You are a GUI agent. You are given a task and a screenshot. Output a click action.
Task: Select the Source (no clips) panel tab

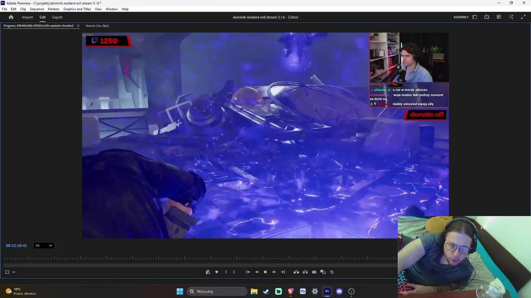(97, 26)
